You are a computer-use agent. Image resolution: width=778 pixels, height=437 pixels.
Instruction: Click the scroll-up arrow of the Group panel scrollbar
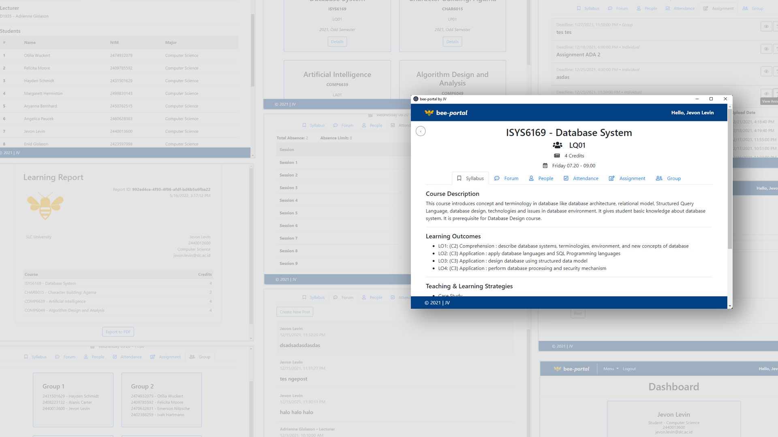251,348
